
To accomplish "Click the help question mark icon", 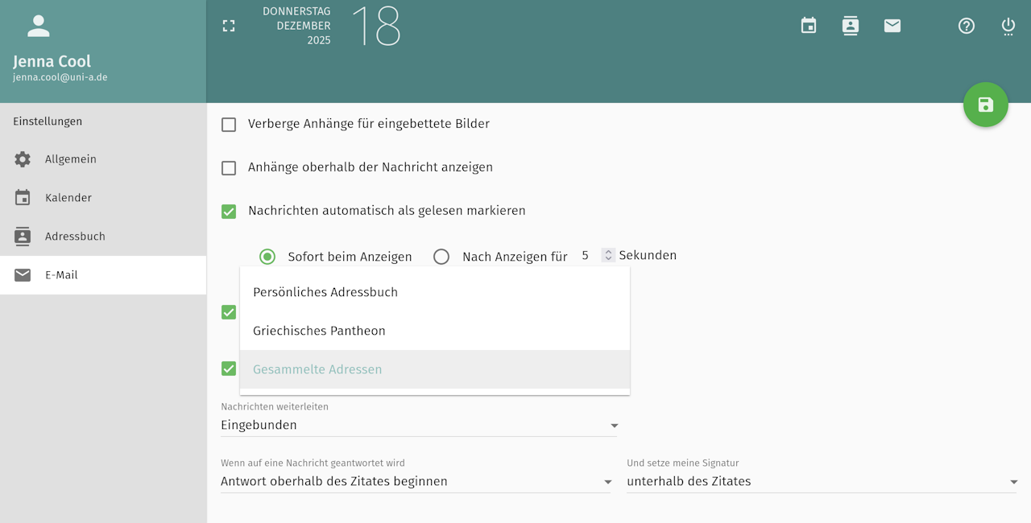I will pyautogui.click(x=967, y=26).
